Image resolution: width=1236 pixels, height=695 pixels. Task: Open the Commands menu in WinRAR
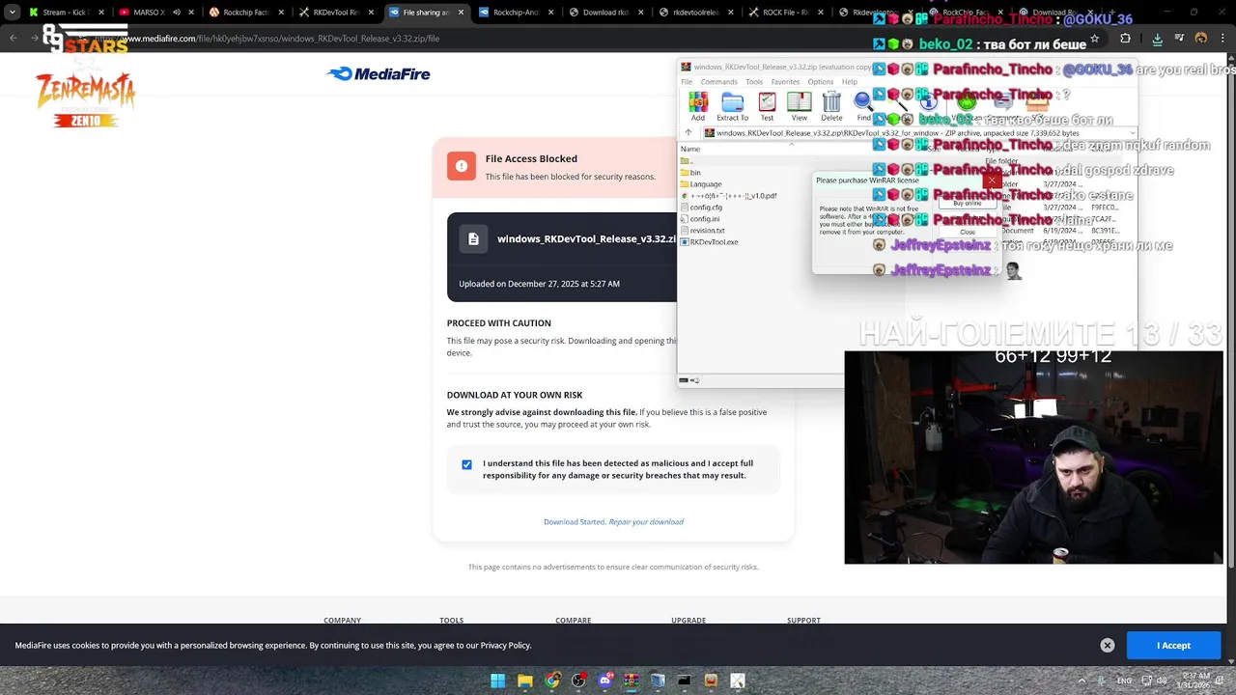point(718,82)
